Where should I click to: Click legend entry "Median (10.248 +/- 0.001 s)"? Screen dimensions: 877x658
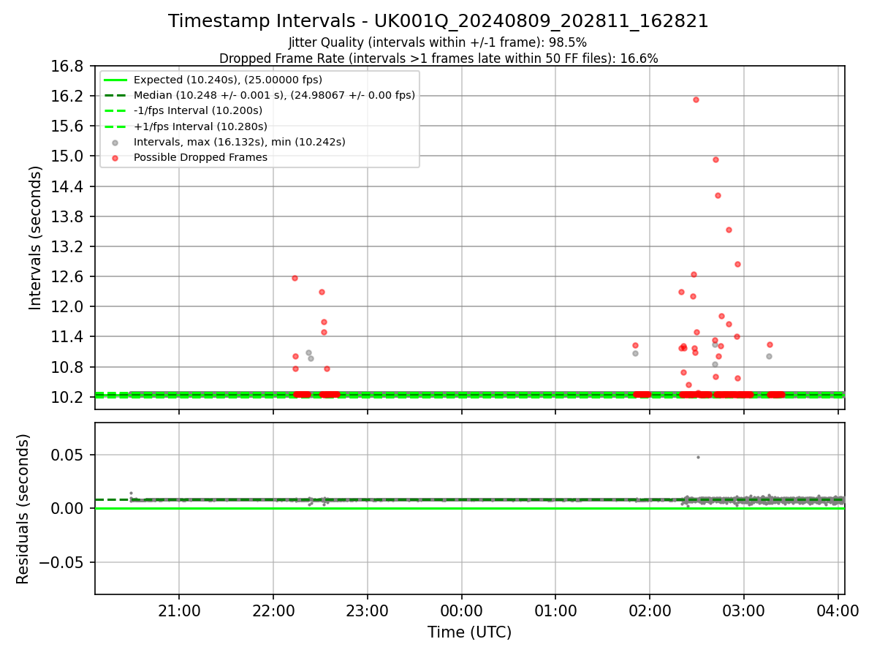[x=274, y=95]
